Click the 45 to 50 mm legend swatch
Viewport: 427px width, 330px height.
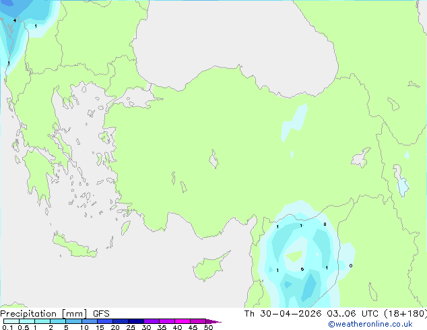point(198,321)
